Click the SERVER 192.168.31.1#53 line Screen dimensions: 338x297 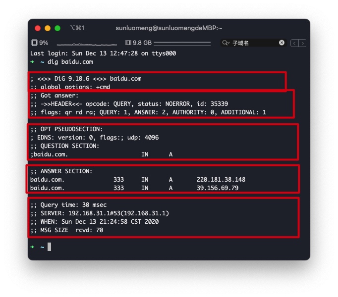[x=100, y=213]
